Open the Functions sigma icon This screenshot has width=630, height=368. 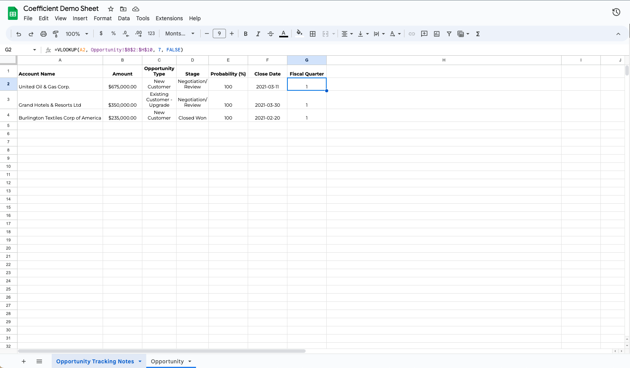(x=478, y=34)
